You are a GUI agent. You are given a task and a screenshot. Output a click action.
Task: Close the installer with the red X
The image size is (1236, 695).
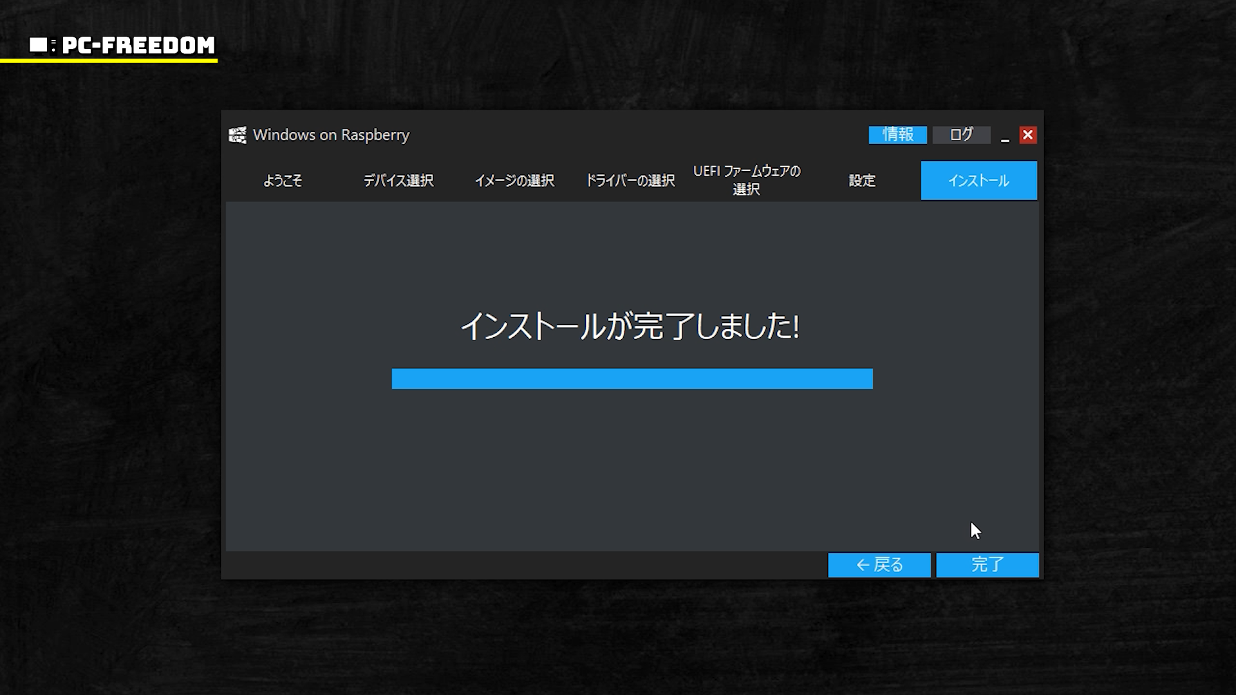coord(1027,134)
